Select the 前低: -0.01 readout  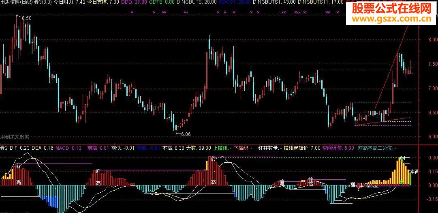click(123, 148)
